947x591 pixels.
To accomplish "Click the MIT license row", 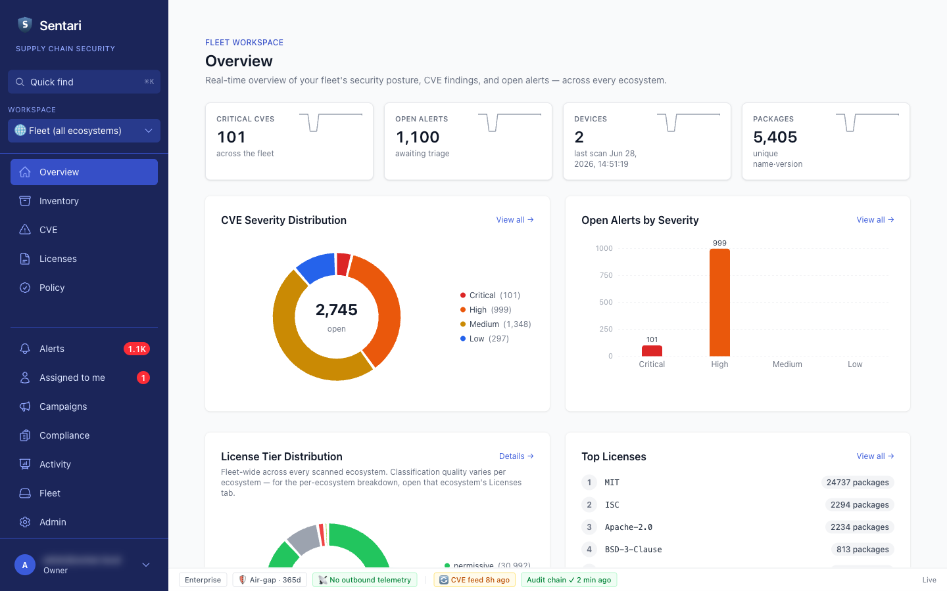I will pos(738,483).
